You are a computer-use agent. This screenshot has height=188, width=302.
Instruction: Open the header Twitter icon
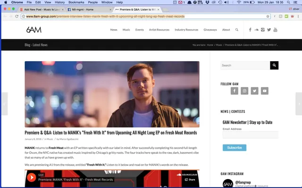[269, 30]
